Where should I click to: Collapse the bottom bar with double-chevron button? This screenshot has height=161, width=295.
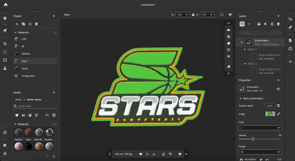(x=186, y=154)
